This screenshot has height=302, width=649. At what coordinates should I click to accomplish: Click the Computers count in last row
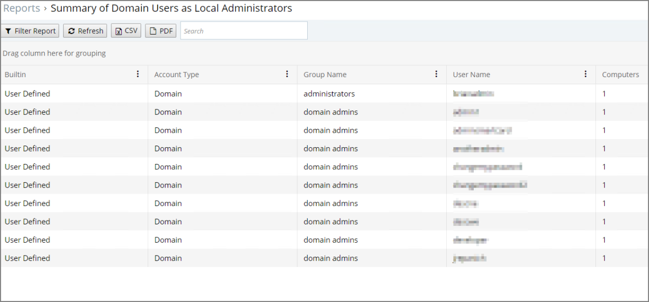pos(604,258)
